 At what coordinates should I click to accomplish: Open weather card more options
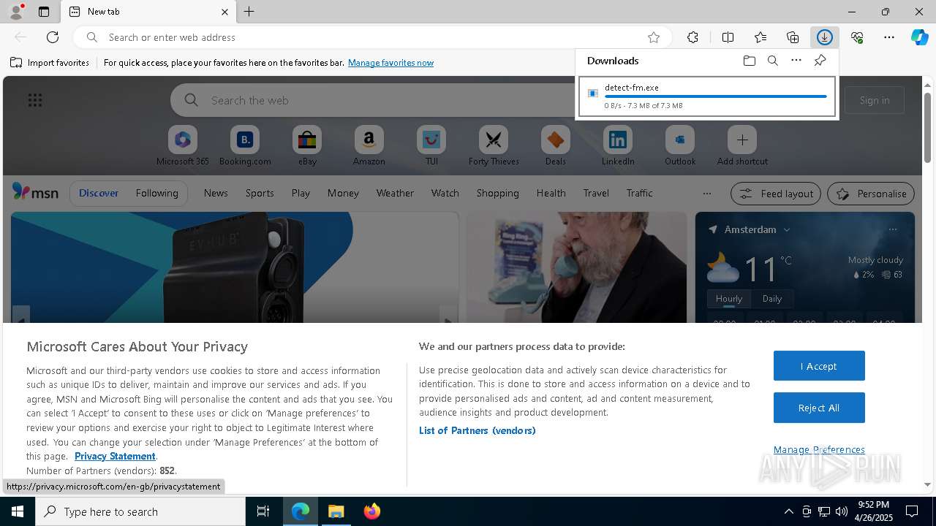[x=892, y=229]
